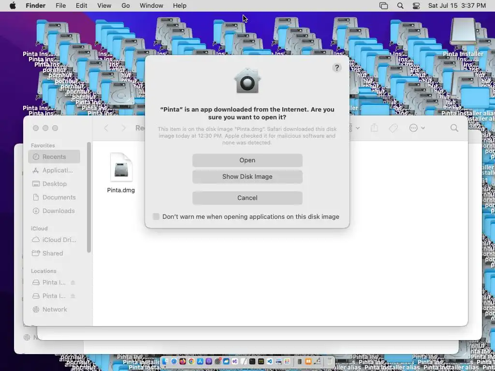Go to Recents in the Finder sidebar
Viewport: 495px width, 371px height.
tap(54, 157)
